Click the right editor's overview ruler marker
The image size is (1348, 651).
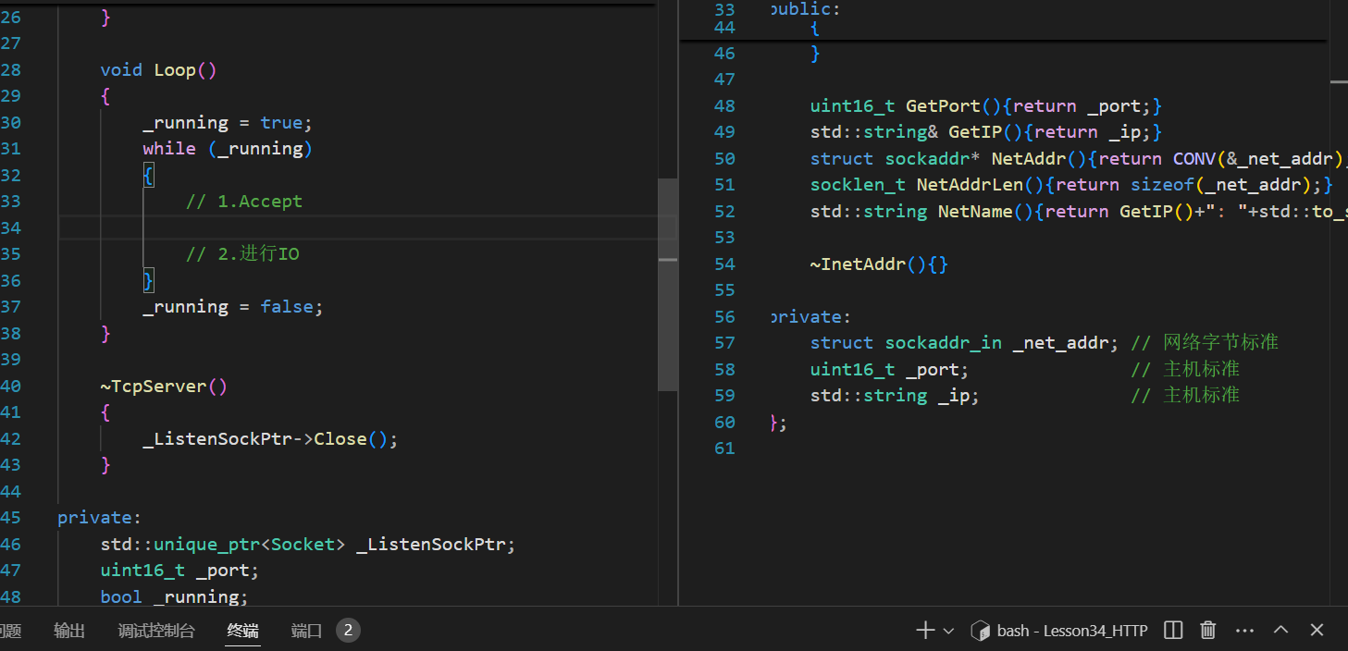pos(1339,82)
